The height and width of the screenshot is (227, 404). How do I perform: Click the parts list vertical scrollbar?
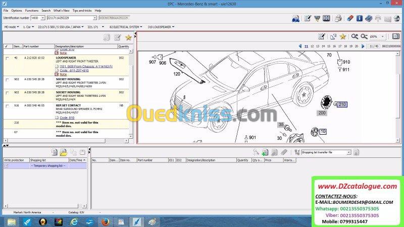[x=131, y=94]
